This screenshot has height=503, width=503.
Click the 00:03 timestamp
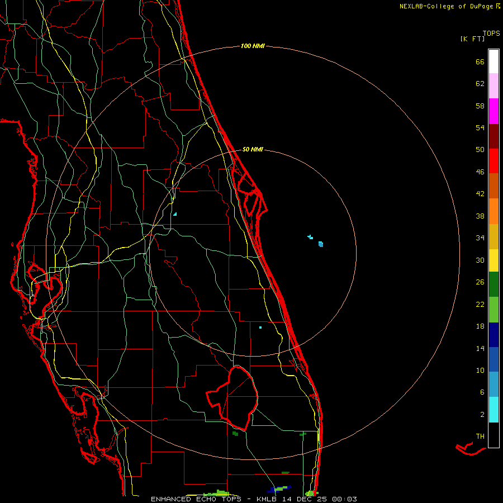[x=344, y=499]
